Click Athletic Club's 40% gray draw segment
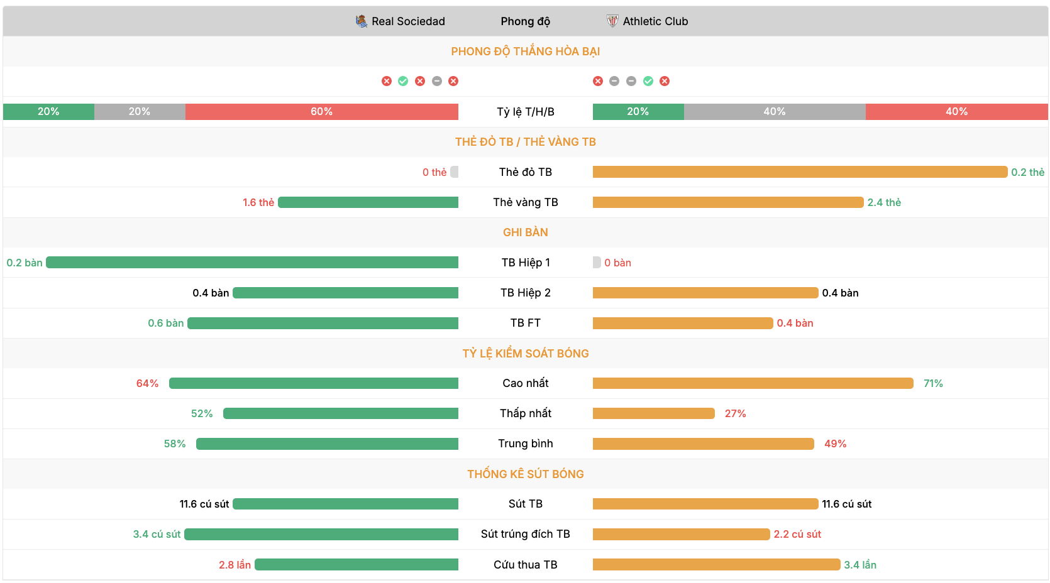The image size is (1050, 583). (774, 112)
